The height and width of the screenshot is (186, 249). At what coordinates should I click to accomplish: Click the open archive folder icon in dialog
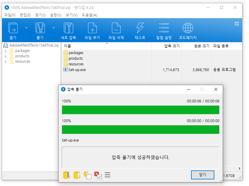67,175
